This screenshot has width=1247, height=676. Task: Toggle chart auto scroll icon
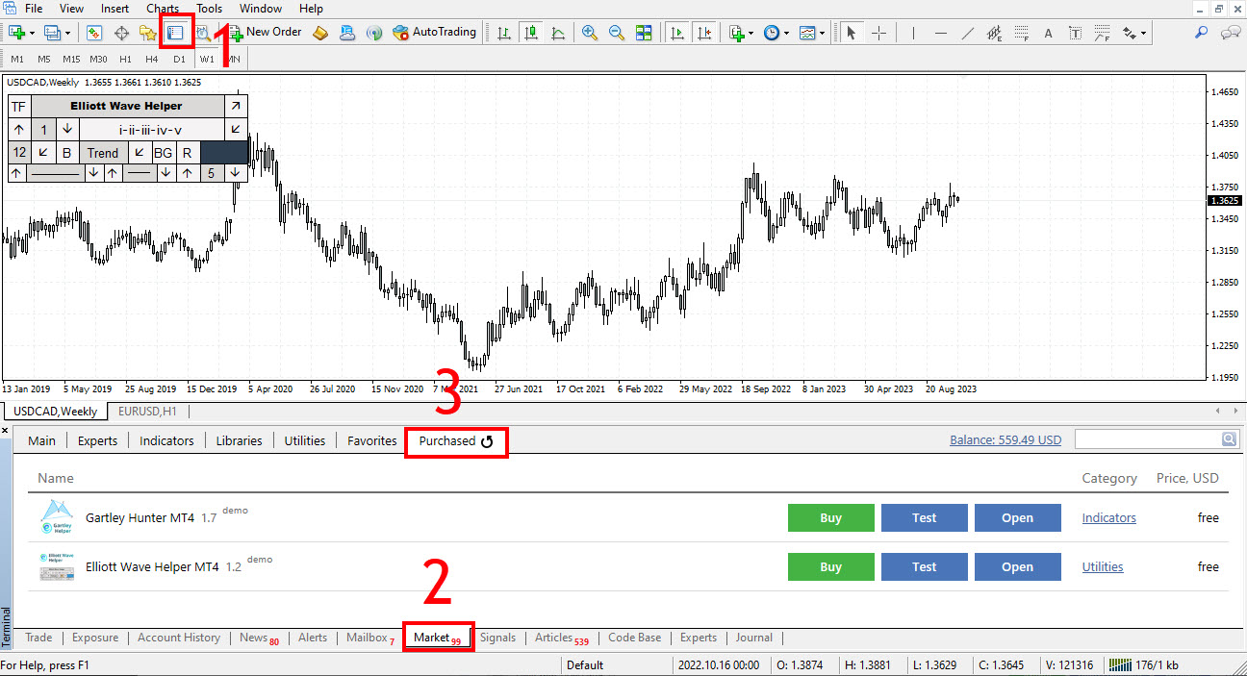tap(677, 33)
